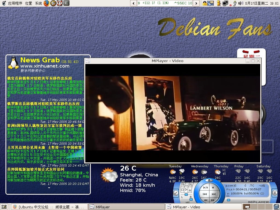Select Saturday in the weather forecast
The height and width of the screenshot is (210, 280).
pyautogui.click(x=263, y=166)
